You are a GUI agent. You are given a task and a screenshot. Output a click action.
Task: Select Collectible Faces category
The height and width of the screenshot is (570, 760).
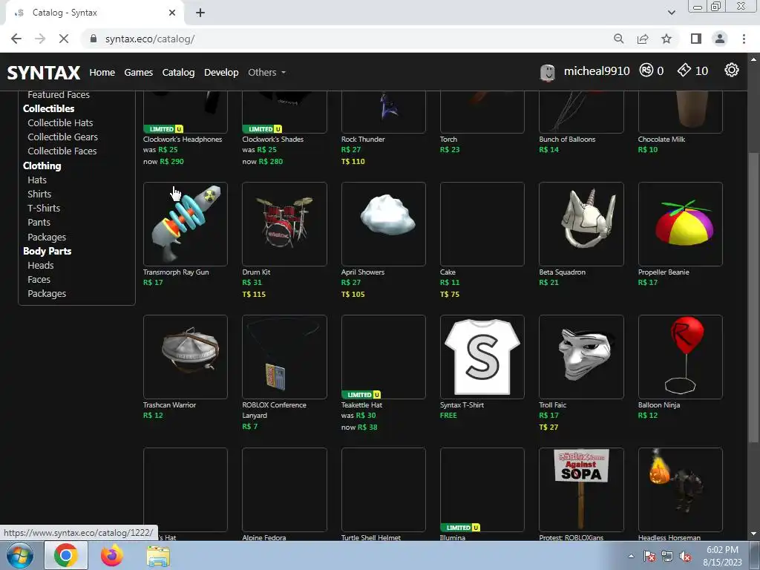pyautogui.click(x=62, y=151)
